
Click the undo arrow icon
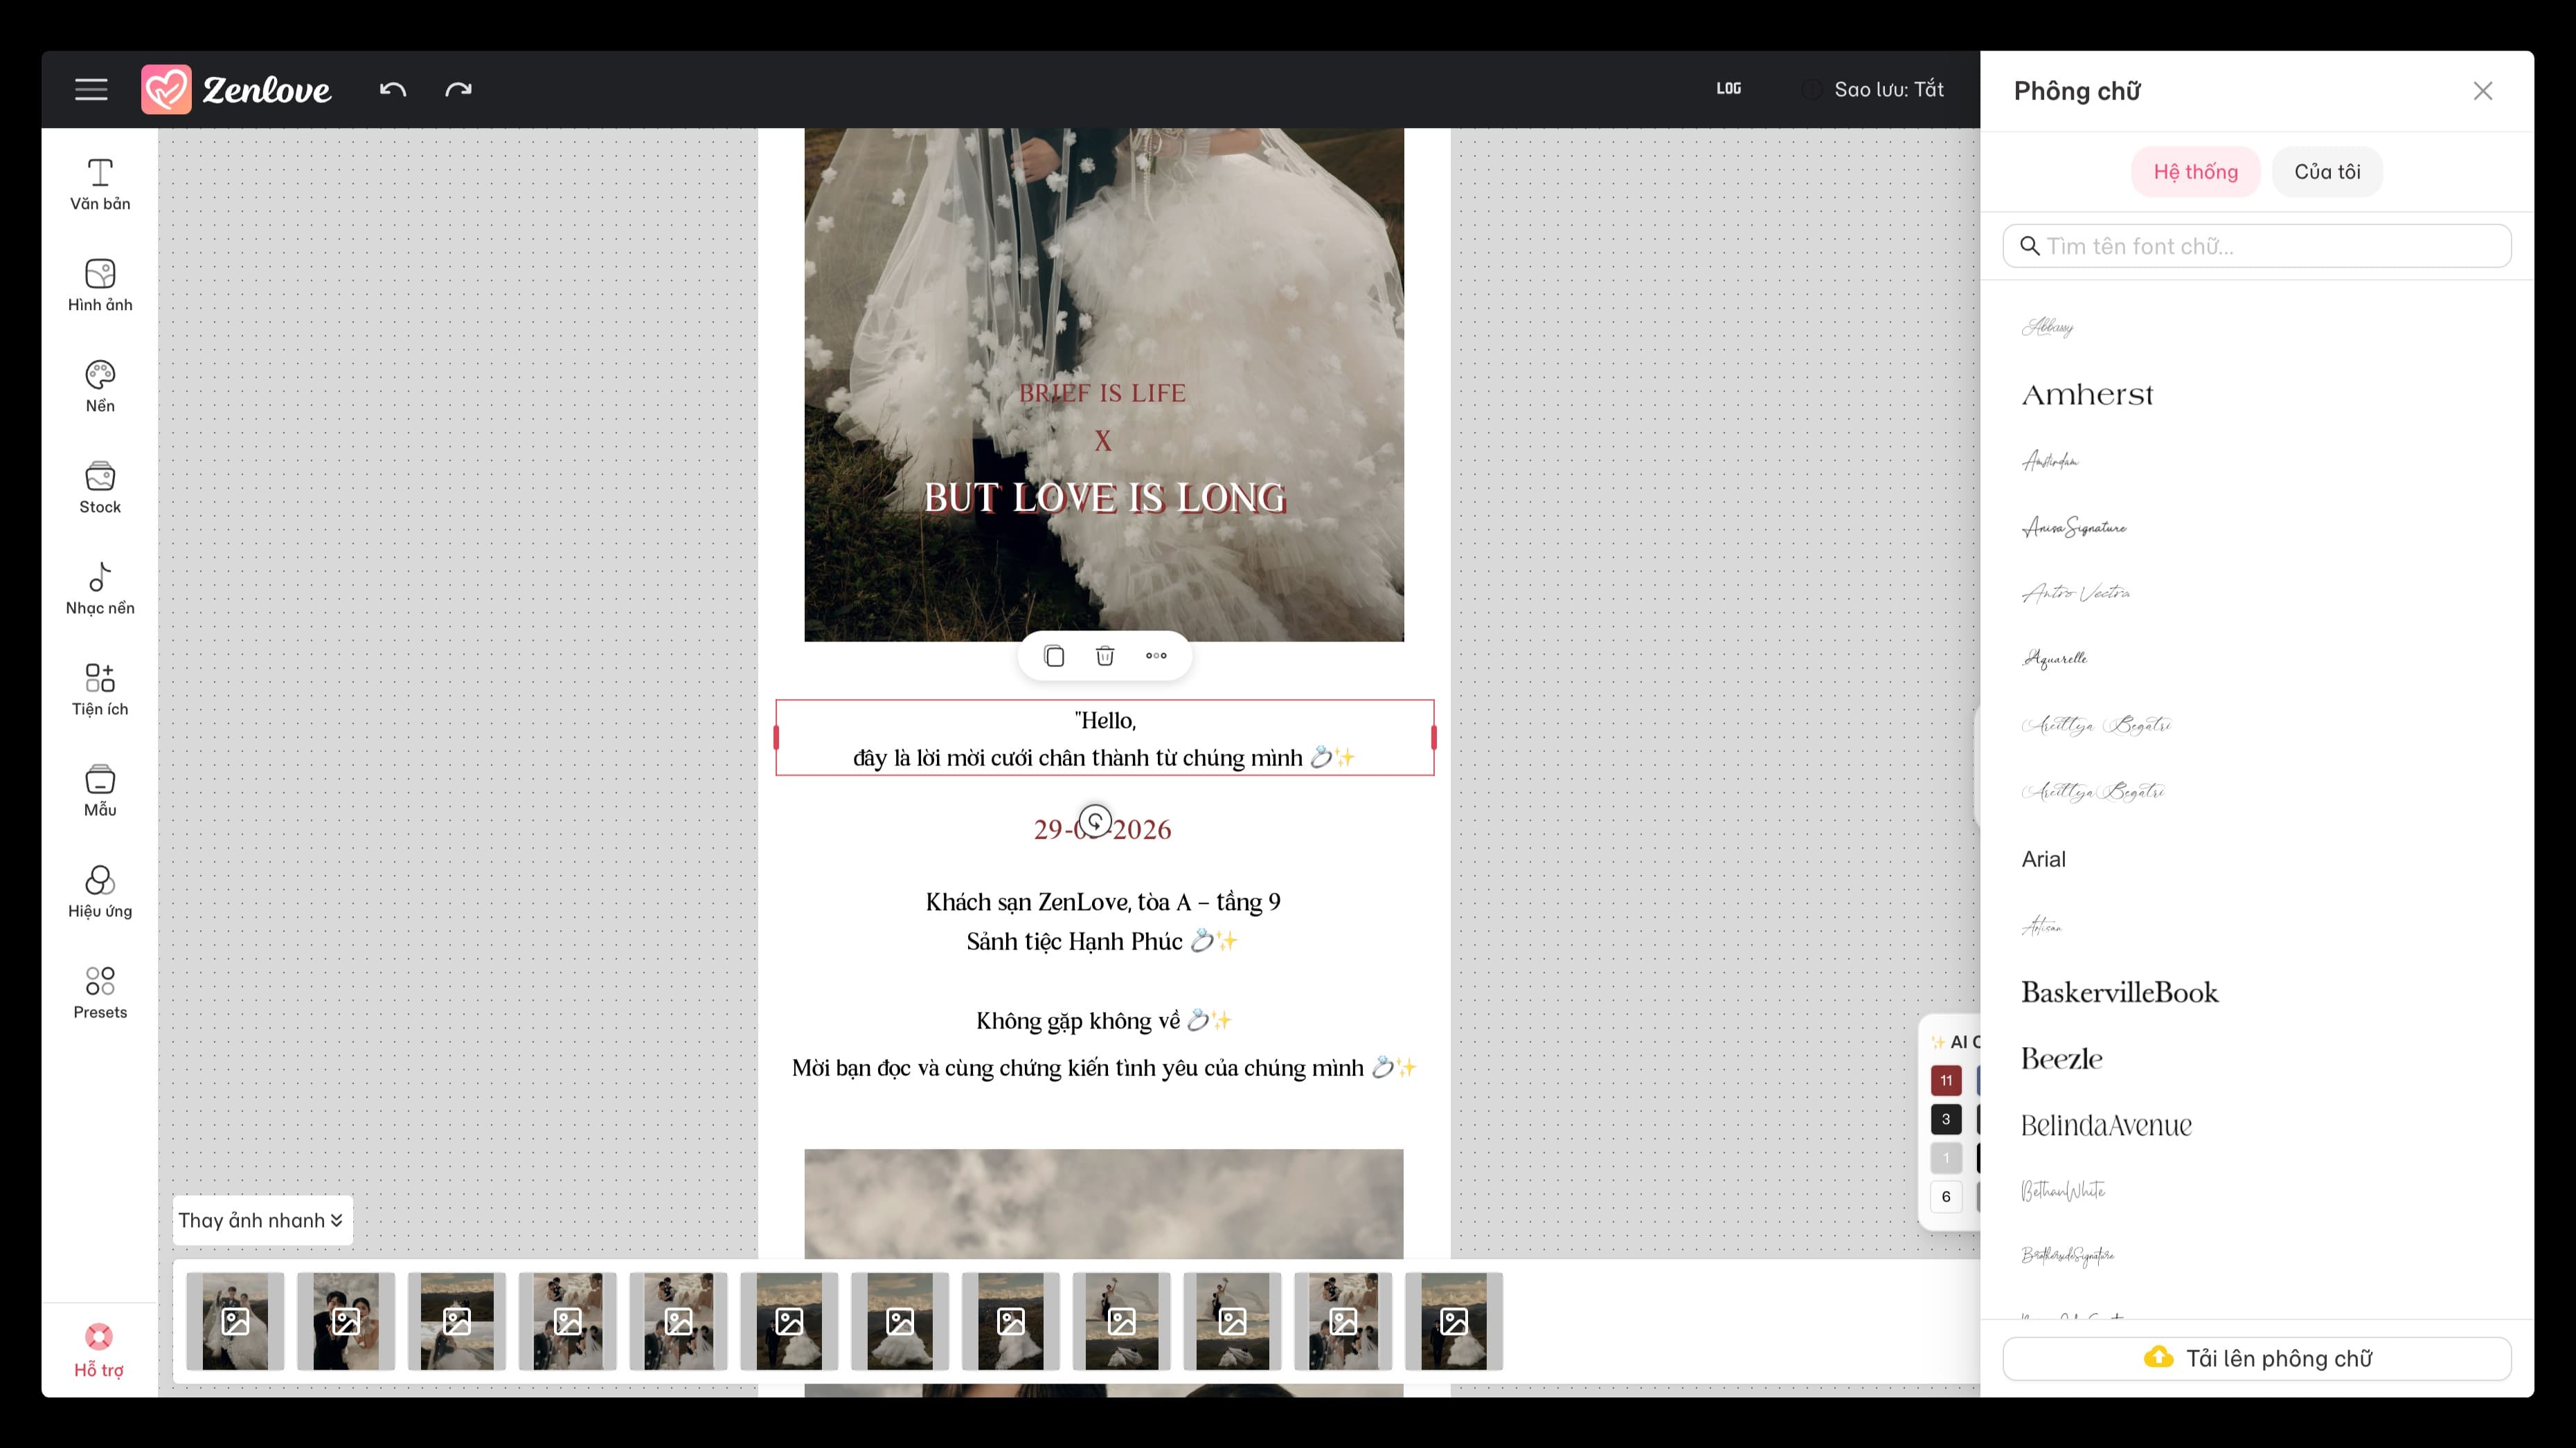[x=392, y=90]
